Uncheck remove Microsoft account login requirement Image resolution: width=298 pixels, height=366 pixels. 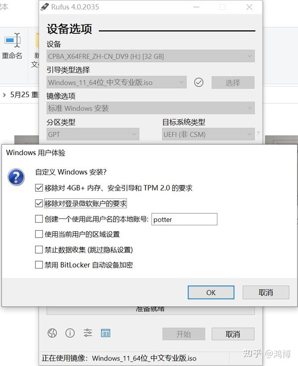click(39, 203)
